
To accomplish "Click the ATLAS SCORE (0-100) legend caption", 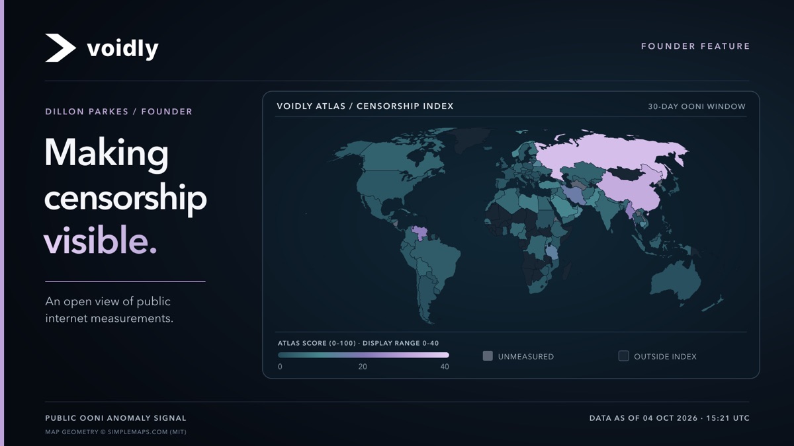I will point(358,343).
